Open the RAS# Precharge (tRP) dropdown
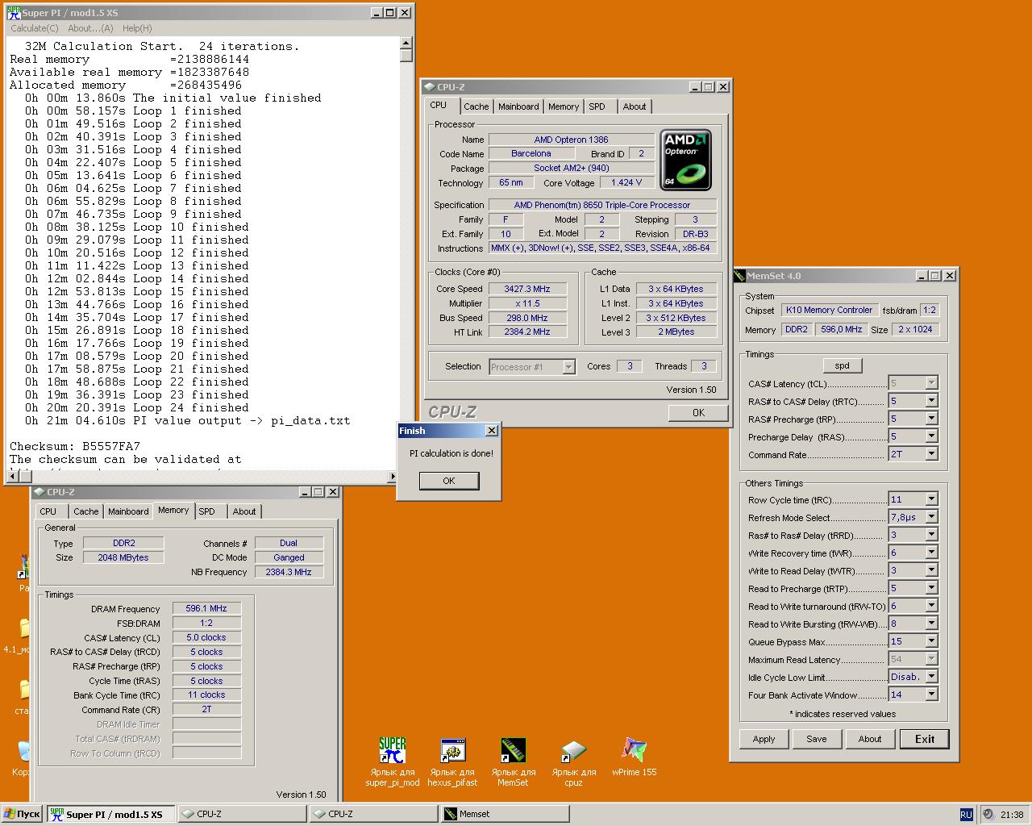The image size is (1032, 826). pos(931,419)
